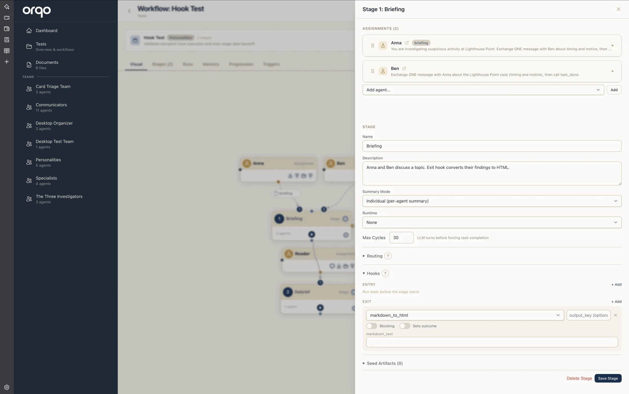Open the video camera icon in the far-left rail
Viewport: 629px width, 394px height.
pos(7,18)
